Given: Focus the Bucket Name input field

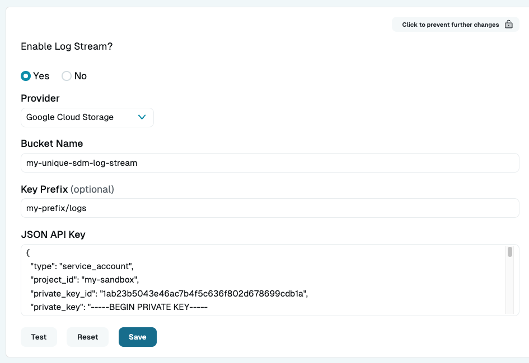Looking at the screenshot, I should (x=269, y=163).
